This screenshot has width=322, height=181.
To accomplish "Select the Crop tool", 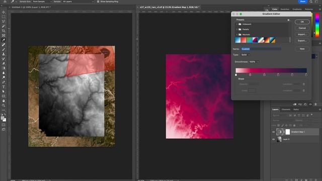I will pyautogui.click(x=4, y=31).
